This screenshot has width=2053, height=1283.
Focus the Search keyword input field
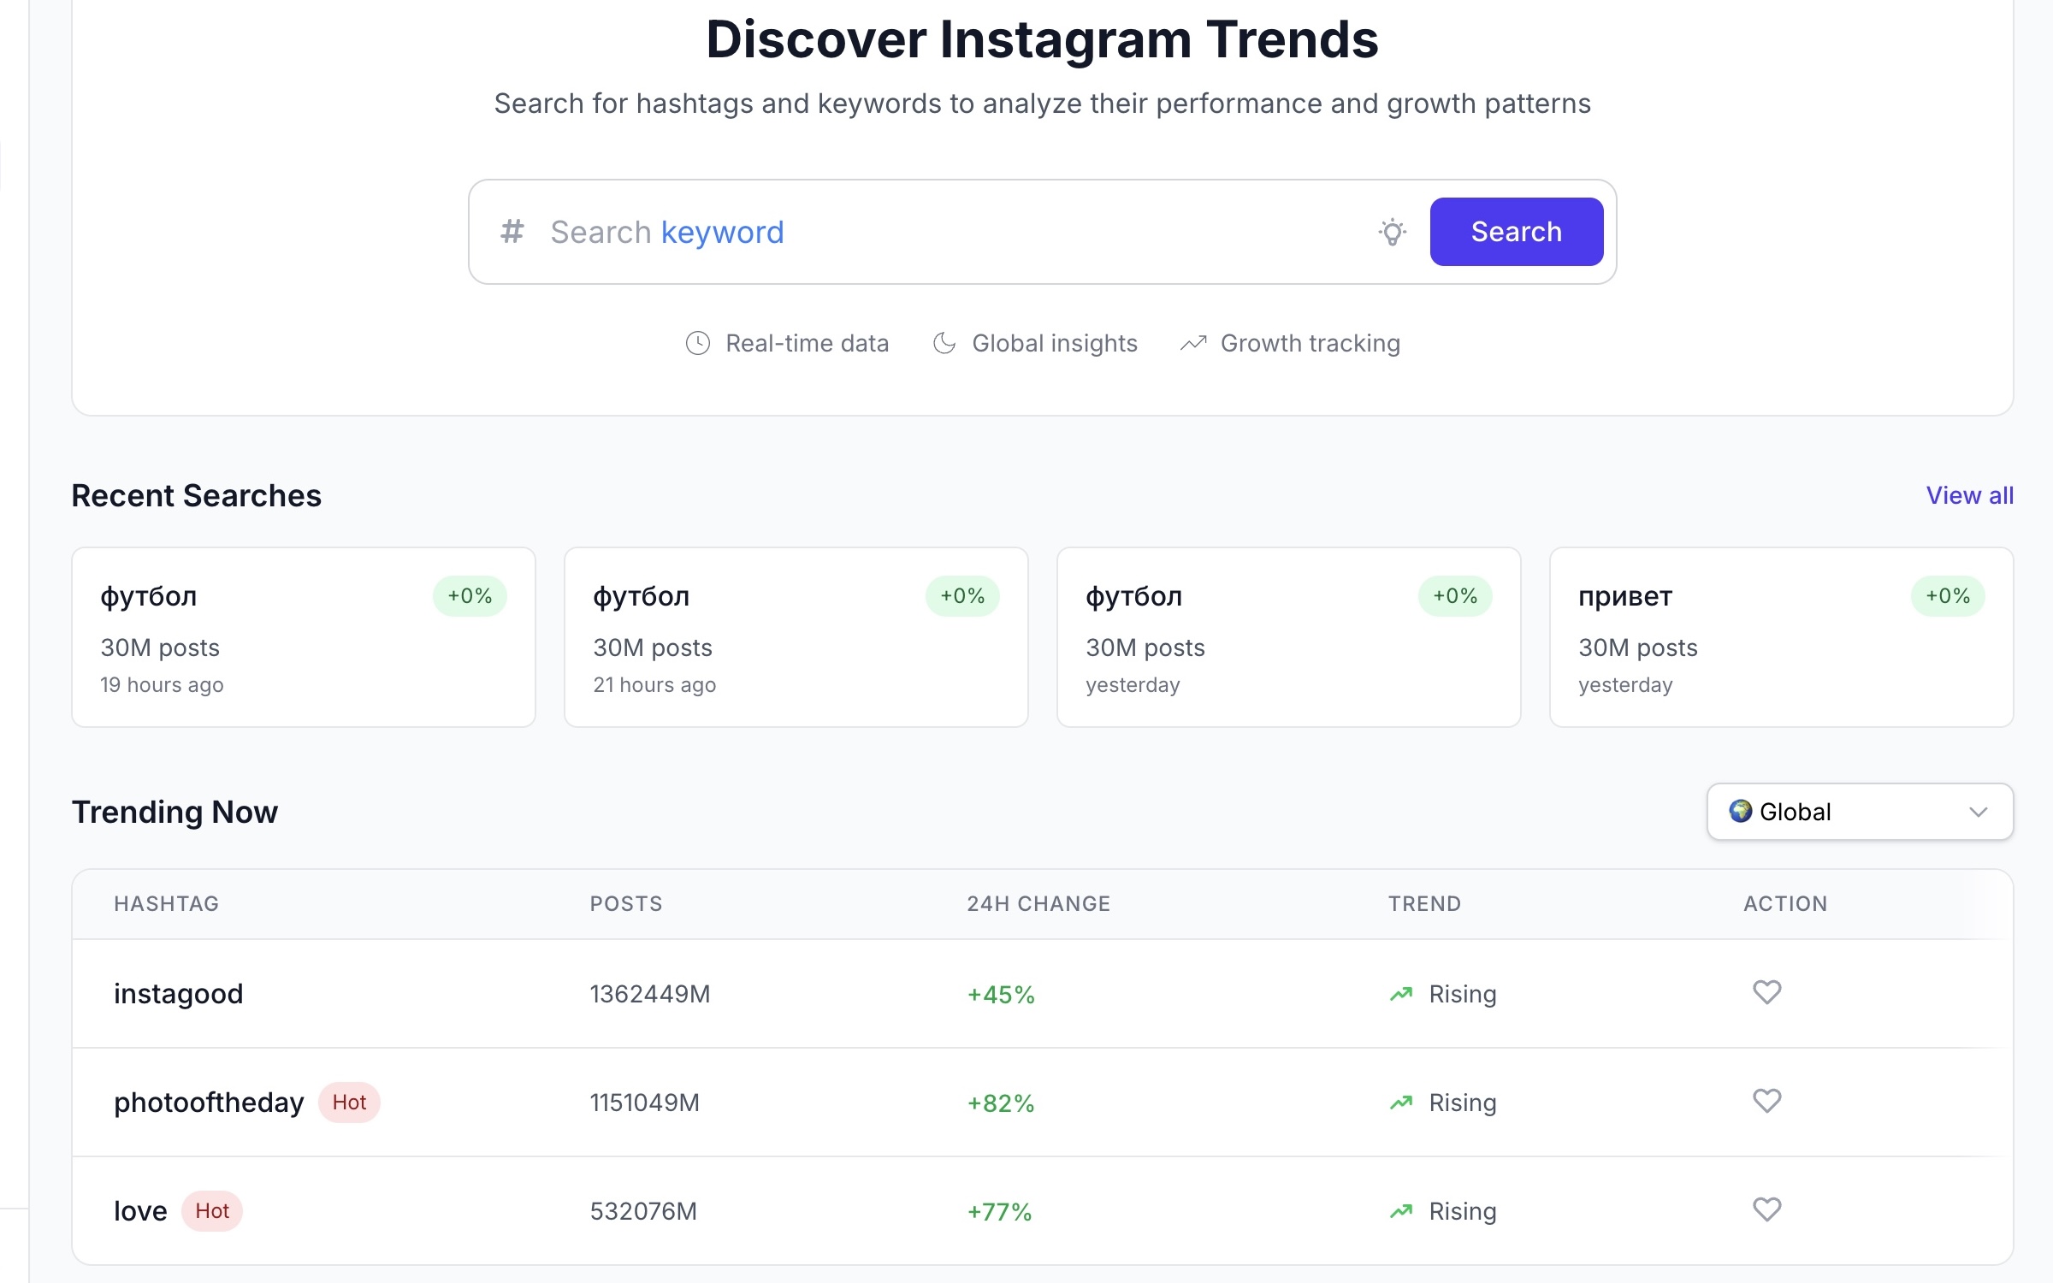[x=941, y=232]
